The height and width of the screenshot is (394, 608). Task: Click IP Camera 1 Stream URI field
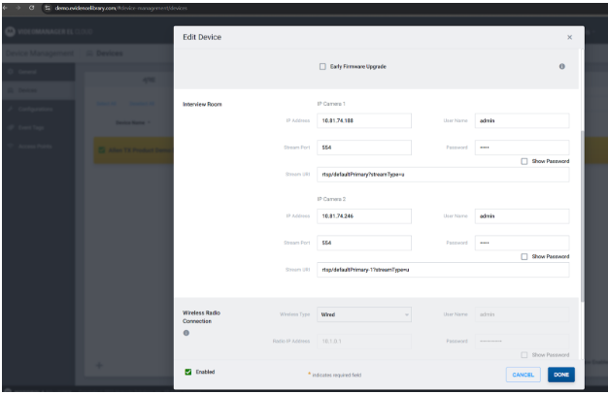pyautogui.click(x=443, y=175)
